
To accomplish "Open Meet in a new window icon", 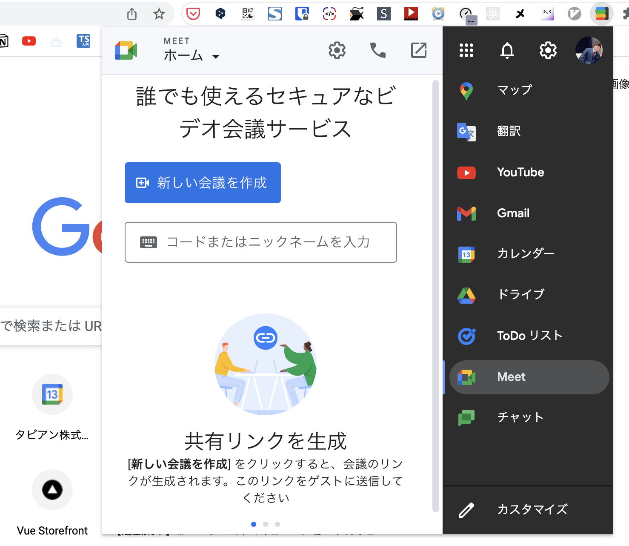I will [x=419, y=50].
